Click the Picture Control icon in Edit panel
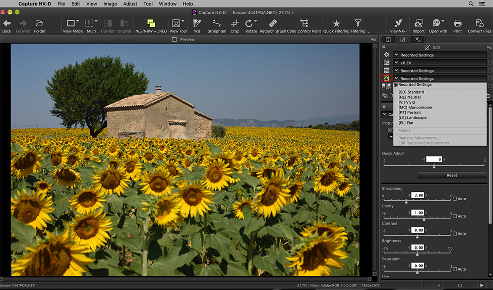This screenshot has height=290, width=493. click(386, 78)
